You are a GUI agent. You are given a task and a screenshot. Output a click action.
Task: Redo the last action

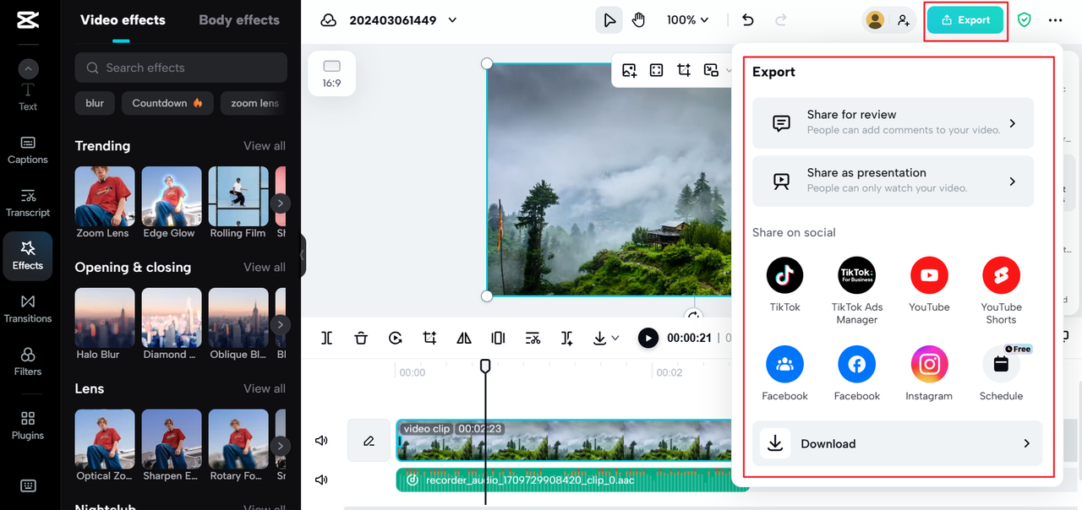(x=781, y=20)
